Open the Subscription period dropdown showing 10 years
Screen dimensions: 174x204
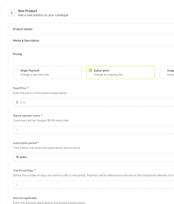[94, 157]
